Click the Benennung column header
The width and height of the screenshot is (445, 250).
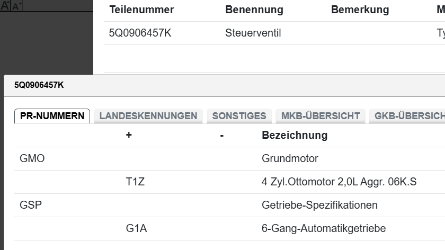click(x=254, y=10)
